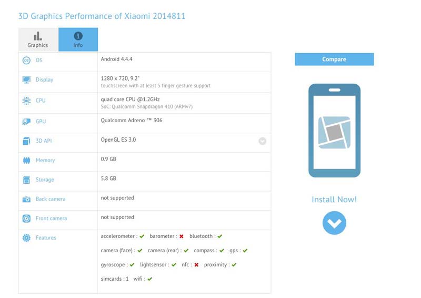This screenshot has width=421, height=298.
Task: Click the 3D API cube icon
Action: click(26, 141)
